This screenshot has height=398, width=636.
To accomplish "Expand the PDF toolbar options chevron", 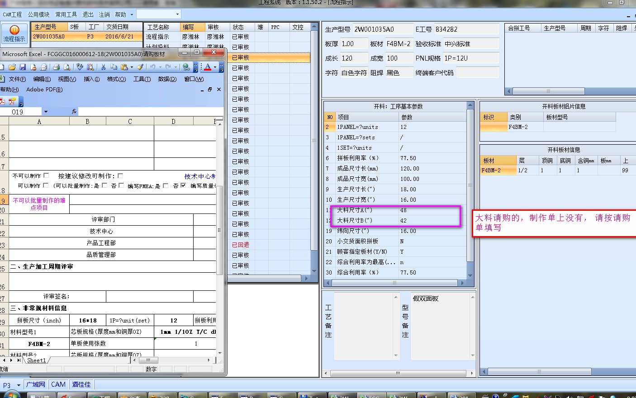I will (x=21, y=102).
